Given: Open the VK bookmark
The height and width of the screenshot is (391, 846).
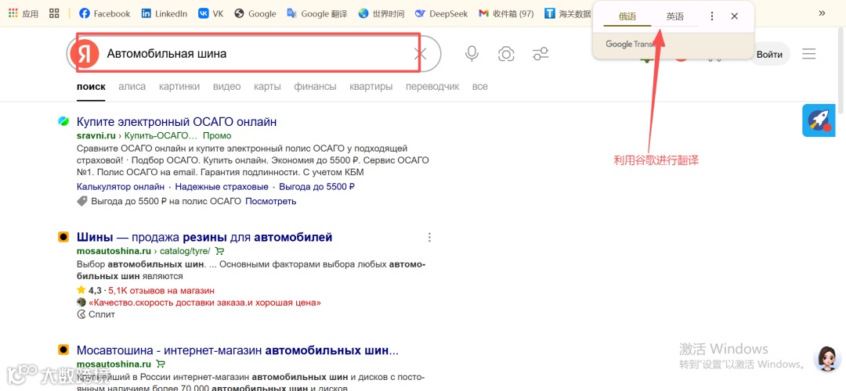Looking at the screenshot, I should coord(211,13).
